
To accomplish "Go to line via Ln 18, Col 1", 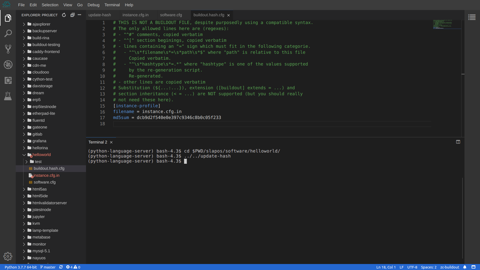I will click(386, 267).
